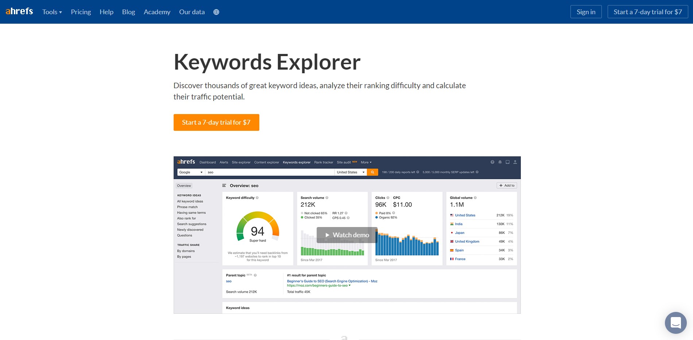Click the Ahrefs logo in the header
Screen dimensions: 693x340
(19, 12)
